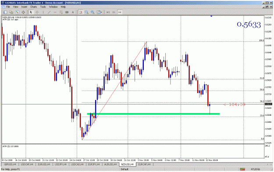Select the Crosshair tool
This screenshot has height=172, width=274.
pos(37,12)
